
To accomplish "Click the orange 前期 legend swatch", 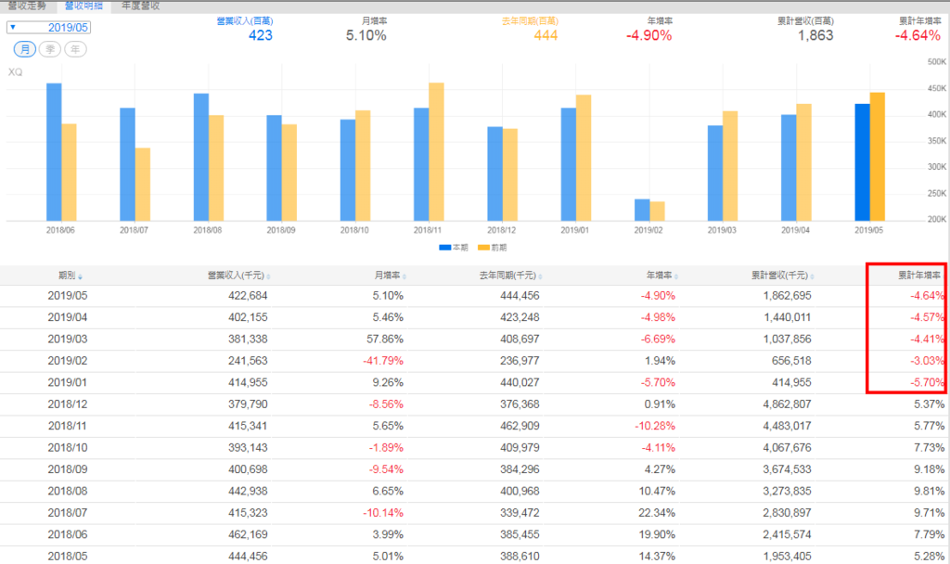I will tap(483, 247).
